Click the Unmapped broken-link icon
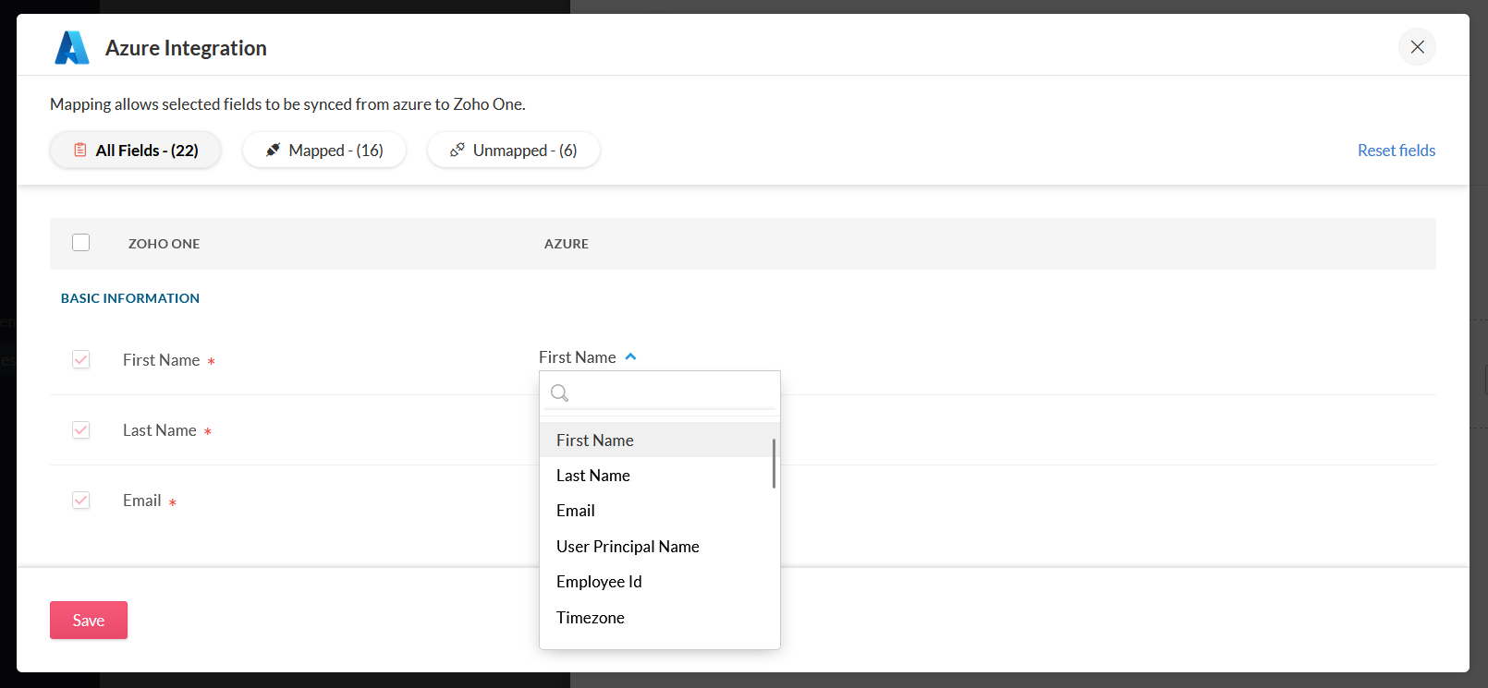 pos(457,150)
